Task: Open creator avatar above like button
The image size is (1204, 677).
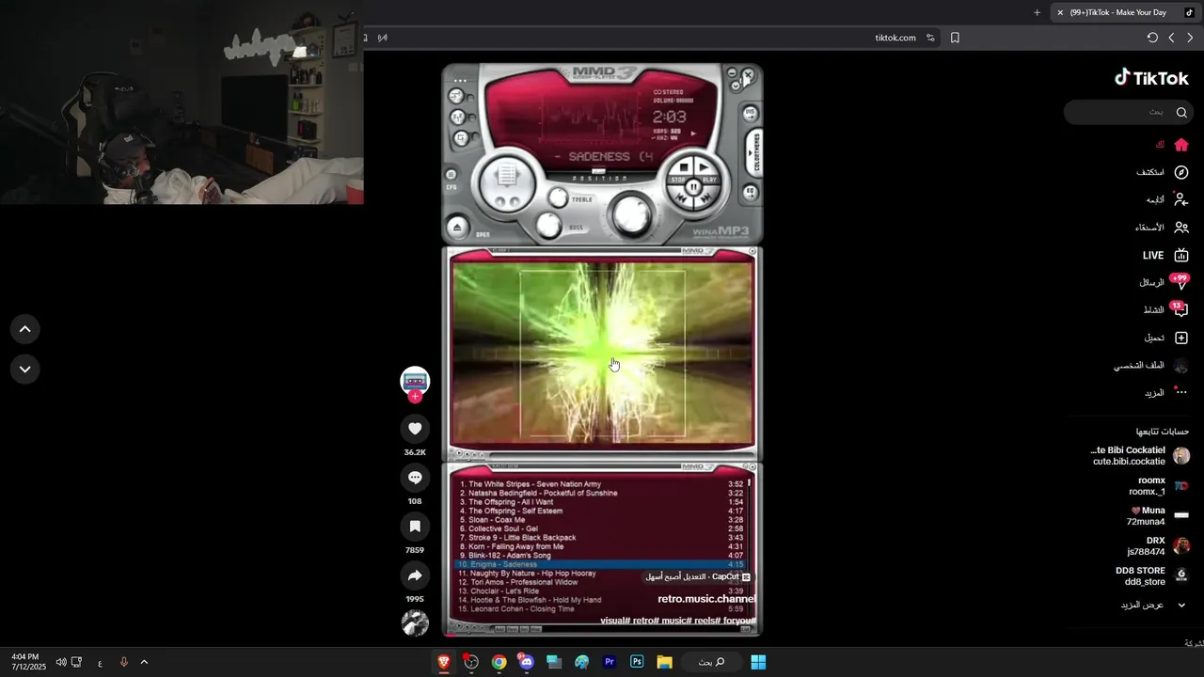Action: pyautogui.click(x=415, y=380)
